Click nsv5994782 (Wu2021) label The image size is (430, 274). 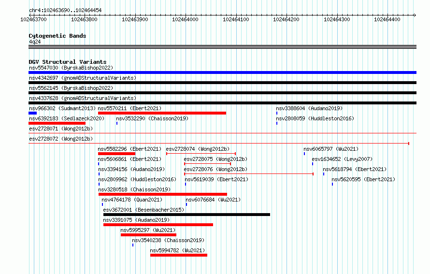pos(177,250)
